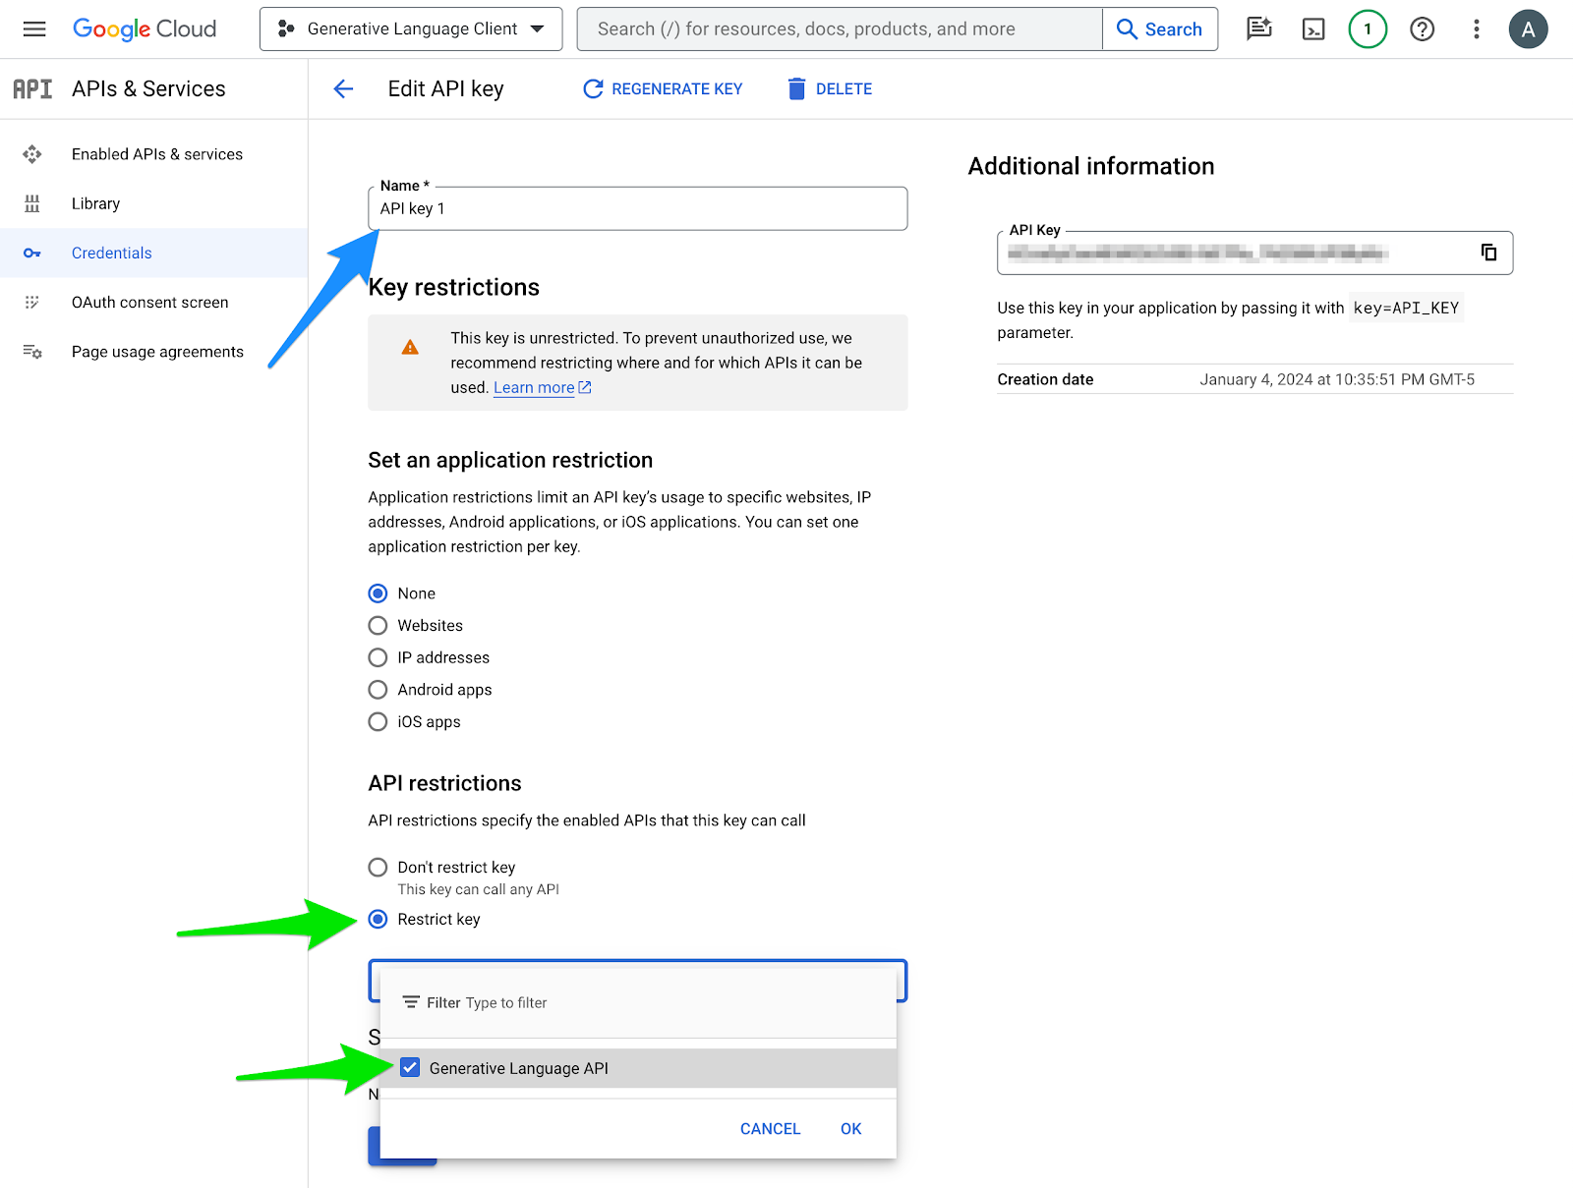The image size is (1573, 1188).
Task: Open the help question mark icon
Action: (1422, 29)
